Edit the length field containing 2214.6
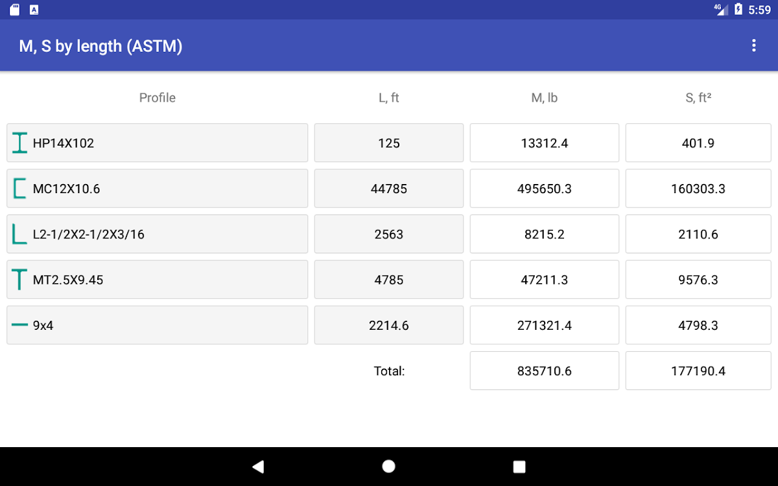Screen dimensions: 778x486 pyautogui.click(x=389, y=325)
